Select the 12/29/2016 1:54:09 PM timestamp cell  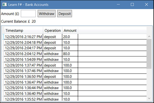(23, 59)
